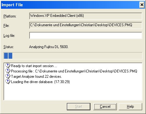Select the 'Ready to start import session' log line
This screenshot has height=114, width=146.
pos(34,66)
